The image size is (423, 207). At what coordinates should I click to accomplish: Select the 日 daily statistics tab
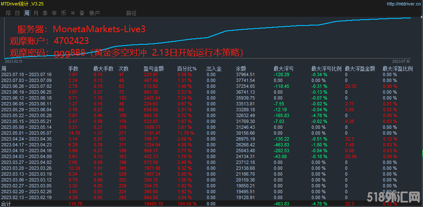(18, 13)
